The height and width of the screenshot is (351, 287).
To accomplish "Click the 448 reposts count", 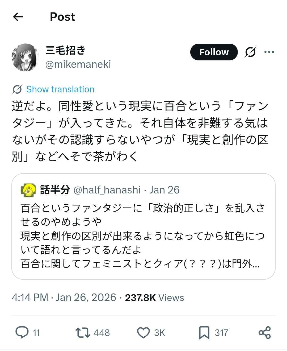I will 102,333.
